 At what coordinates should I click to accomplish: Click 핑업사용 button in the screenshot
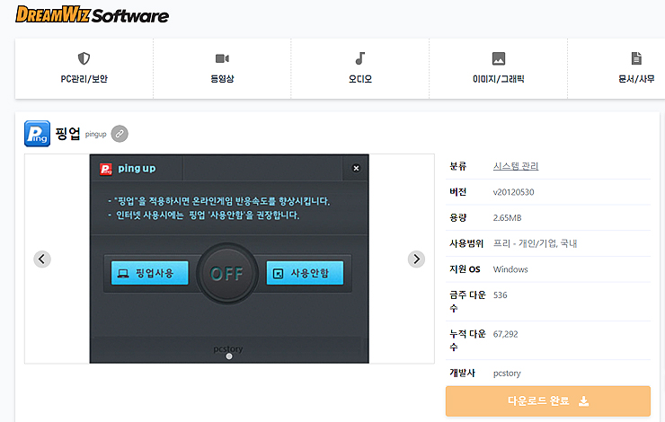pyautogui.click(x=150, y=273)
